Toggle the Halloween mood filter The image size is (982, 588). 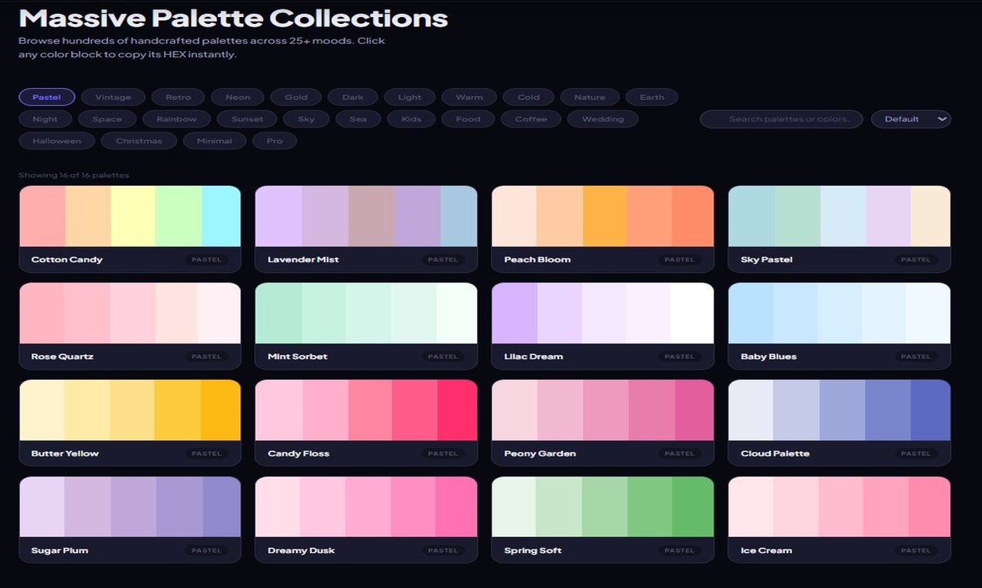(x=56, y=140)
